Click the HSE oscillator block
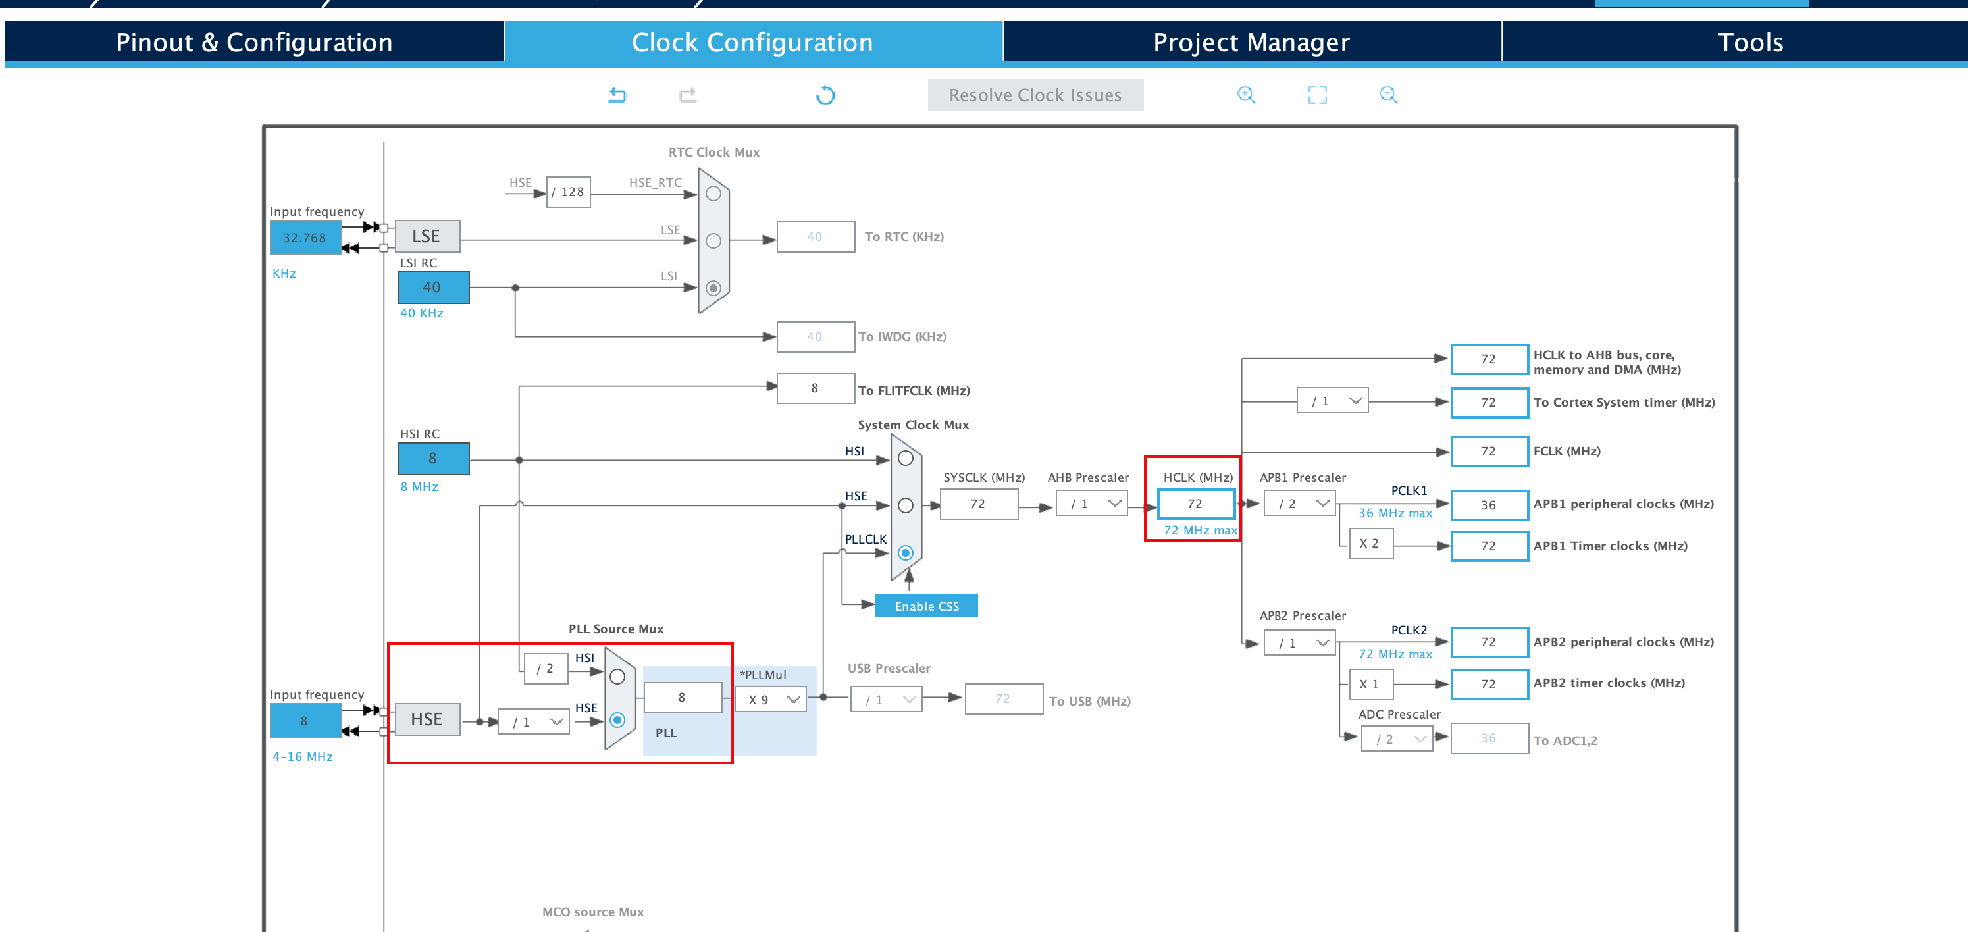 tap(427, 719)
